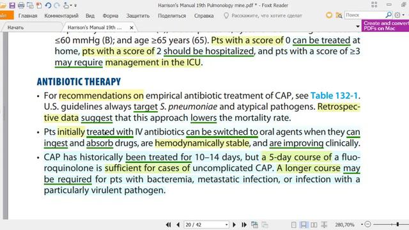Open the Hand tool dropdown arrow
The width and height of the screenshot is (409, 230).
pyautogui.click(x=71, y=6)
